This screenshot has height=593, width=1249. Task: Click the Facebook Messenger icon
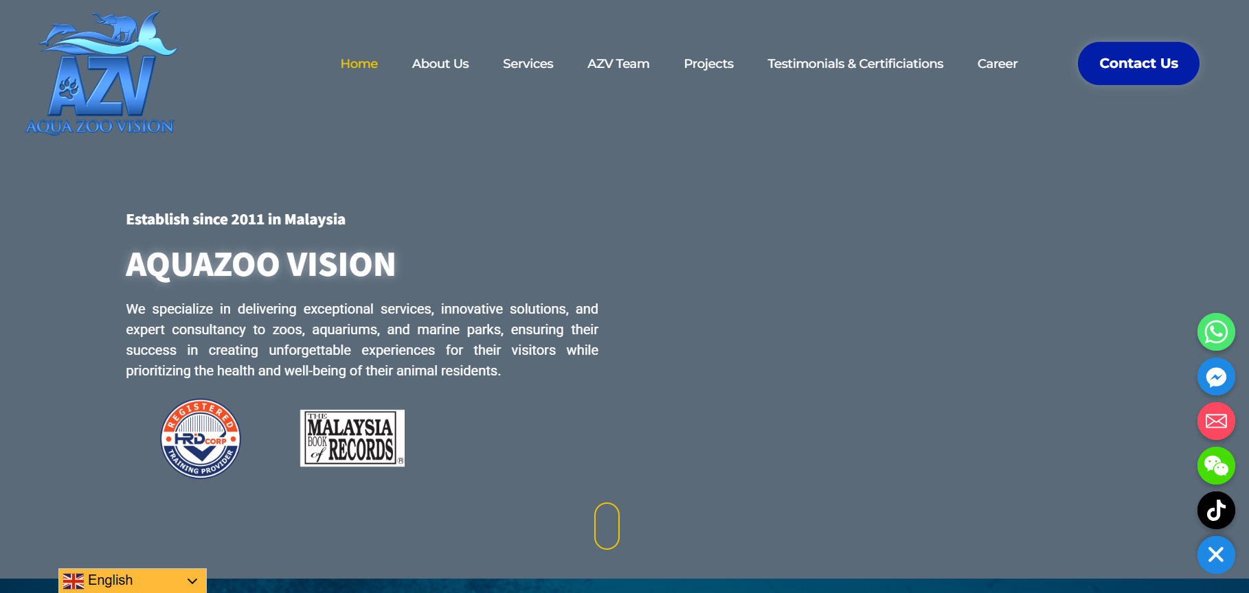pyautogui.click(x=1216, y=377)
